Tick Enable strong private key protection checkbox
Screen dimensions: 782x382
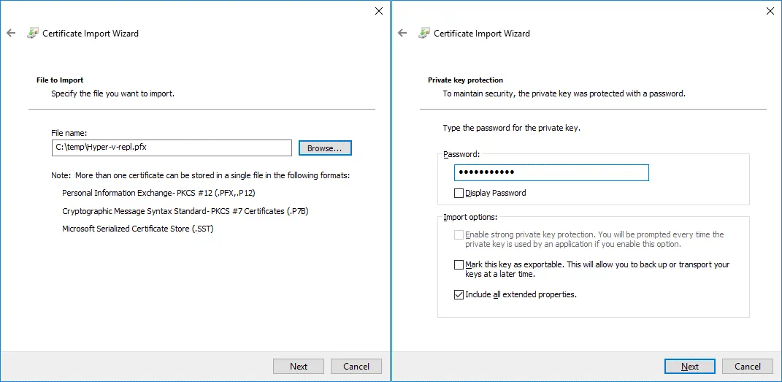pyautogui.click(x=459, y=235)
